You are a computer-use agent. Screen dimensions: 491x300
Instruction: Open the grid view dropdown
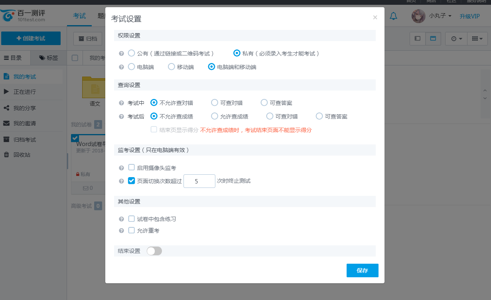pyautogui.click(x=477, y=39)
